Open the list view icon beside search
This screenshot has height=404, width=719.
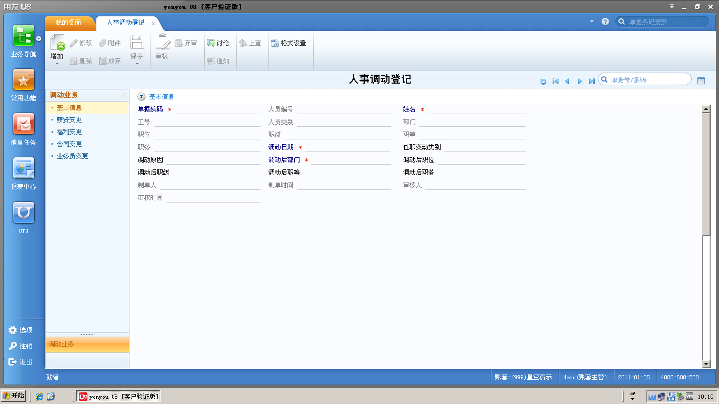pyautogui.click(x=701, y=81)
